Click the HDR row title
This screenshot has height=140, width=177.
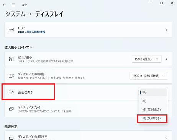point(21,28)
